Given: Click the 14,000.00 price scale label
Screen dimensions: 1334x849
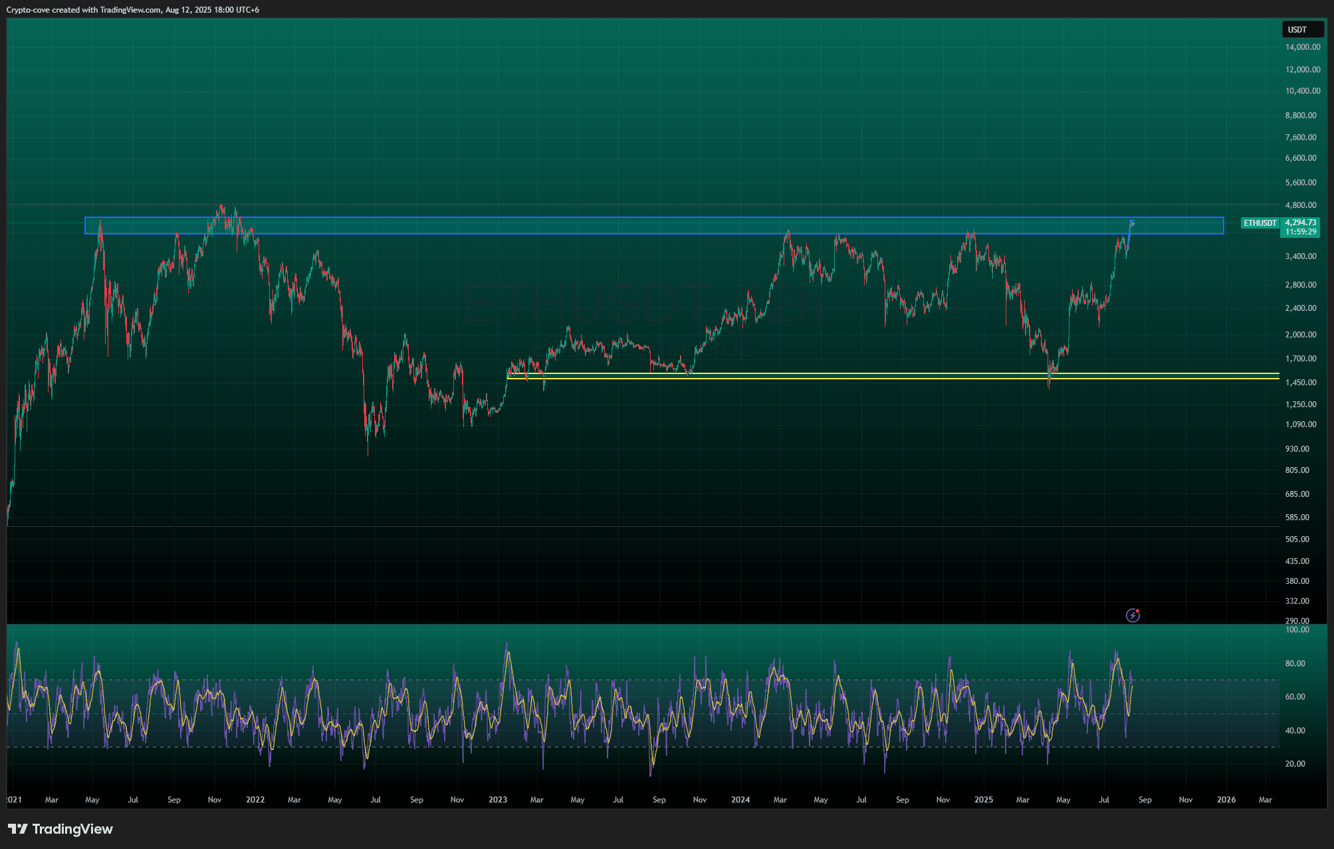Looking at the screenshot, I should tap(1302, 47).
